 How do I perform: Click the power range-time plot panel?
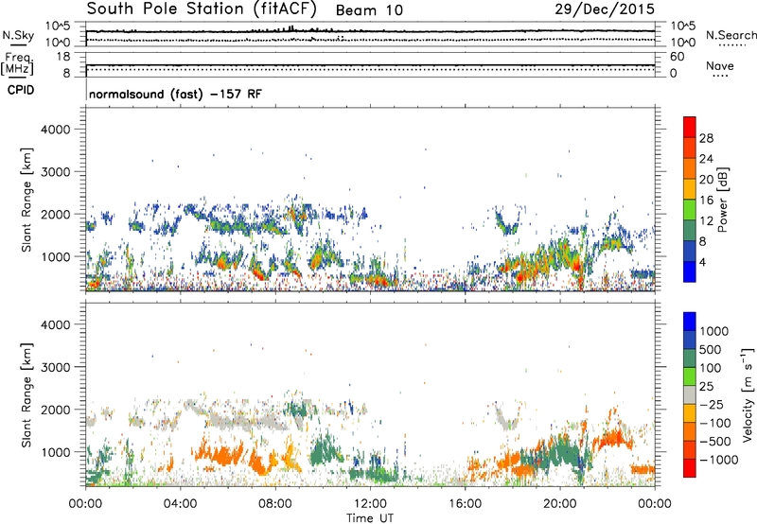click(x=370, y=200)
